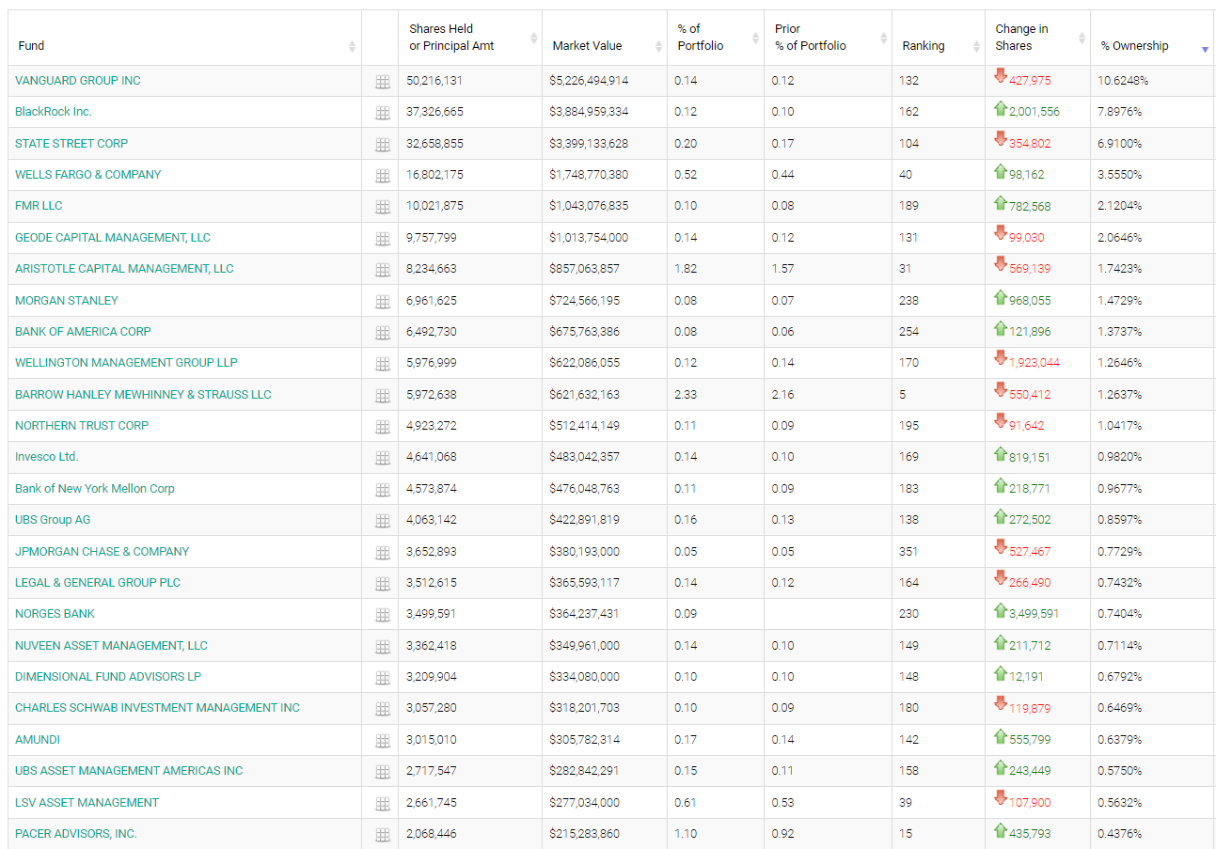The height and width of the screenshot is (849, 1216).
Task: Click the grid icon for Bank of New York Mellon
Action: [383, 490]
